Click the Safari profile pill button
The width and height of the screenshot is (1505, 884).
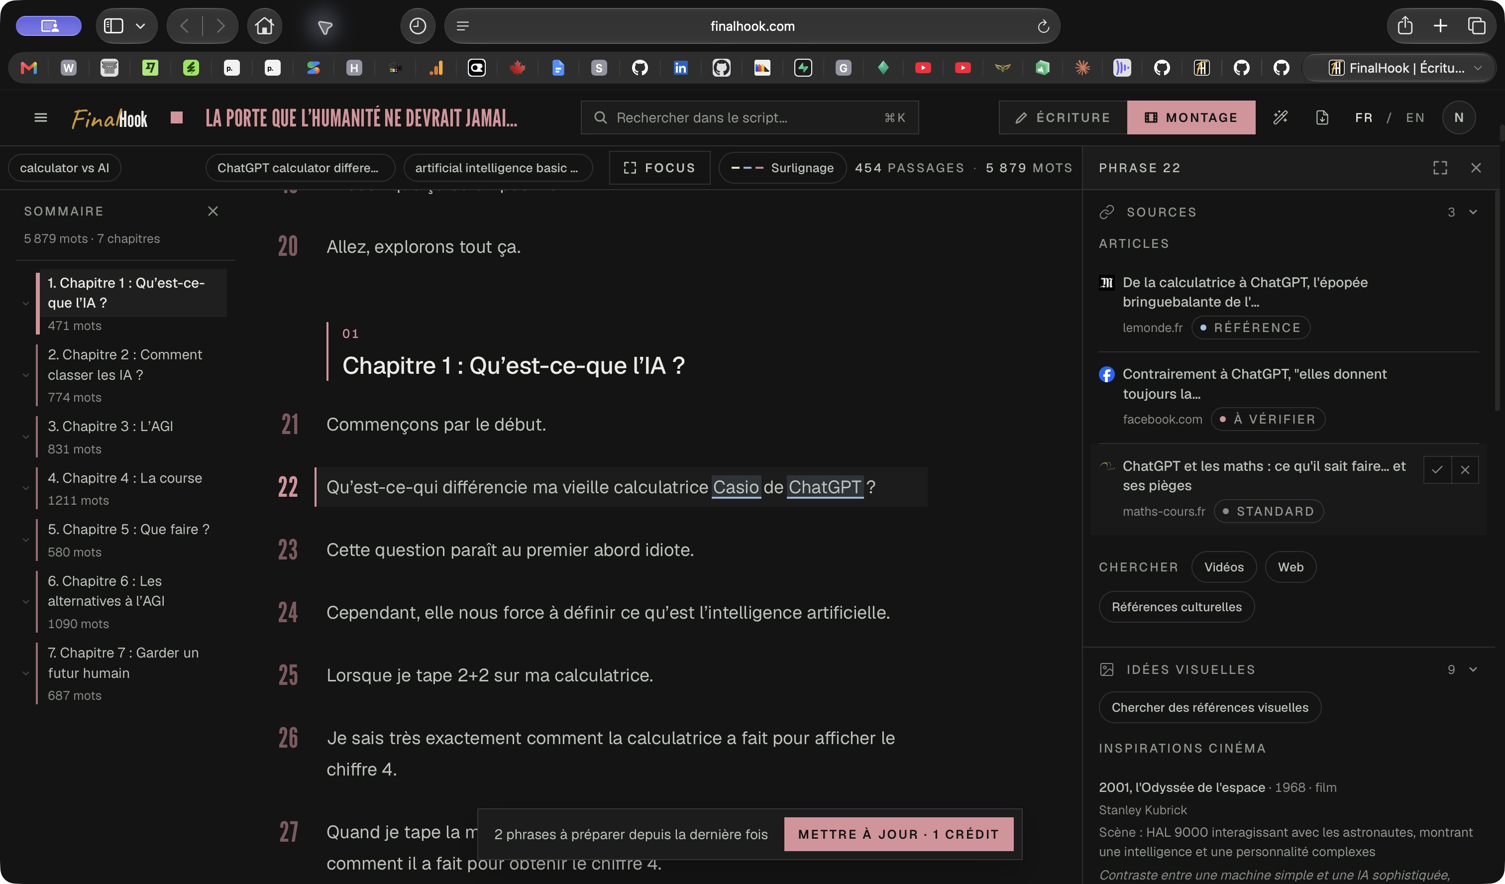[48, 26]
